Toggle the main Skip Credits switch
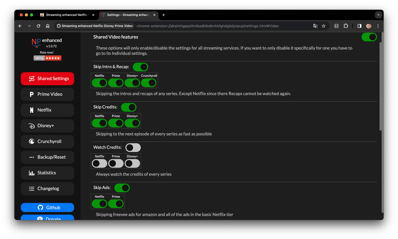The width and height of the screenshot is (398, 239). tap(129, 107)
